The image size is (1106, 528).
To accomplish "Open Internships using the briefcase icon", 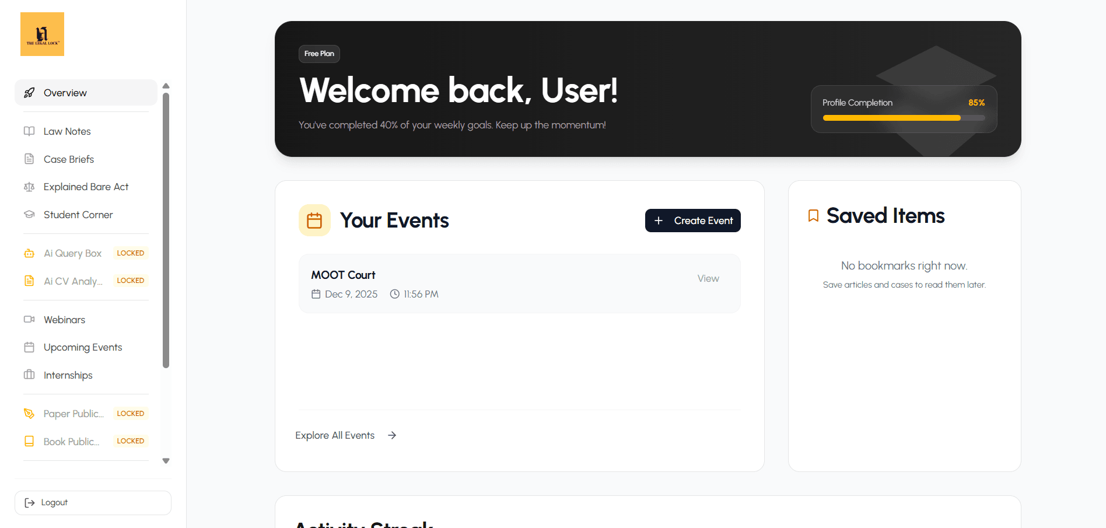I will pos(29,375).
